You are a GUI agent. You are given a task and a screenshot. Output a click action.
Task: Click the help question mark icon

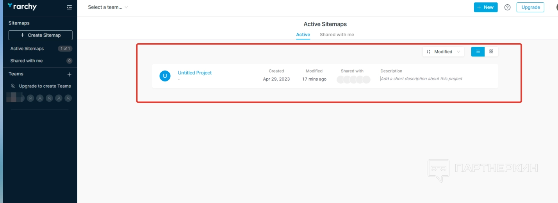pos(508,7)
